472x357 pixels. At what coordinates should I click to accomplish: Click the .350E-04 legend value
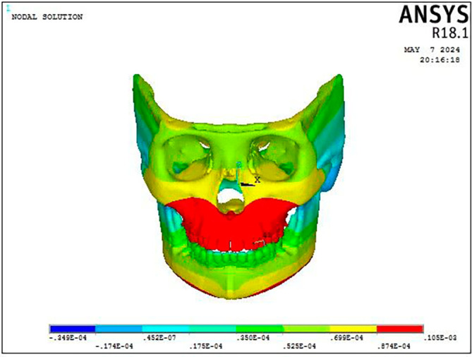pyautogui.click(x=253, y=338)
